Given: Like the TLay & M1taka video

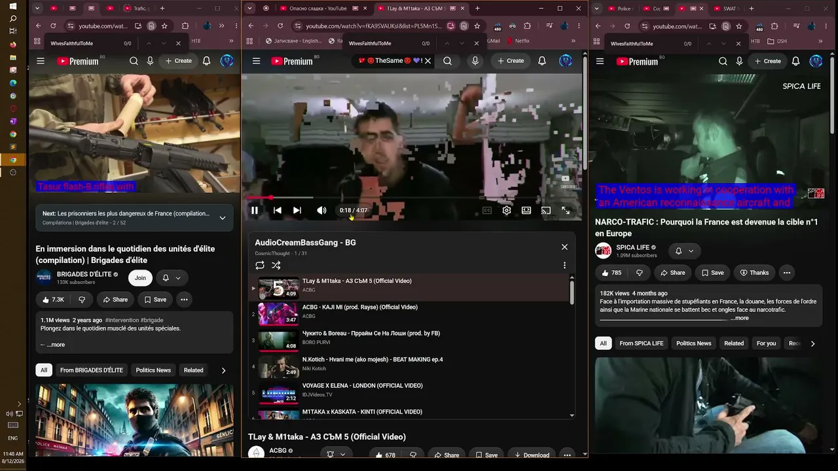Looking at the screenshot, I should coord(384,455).
